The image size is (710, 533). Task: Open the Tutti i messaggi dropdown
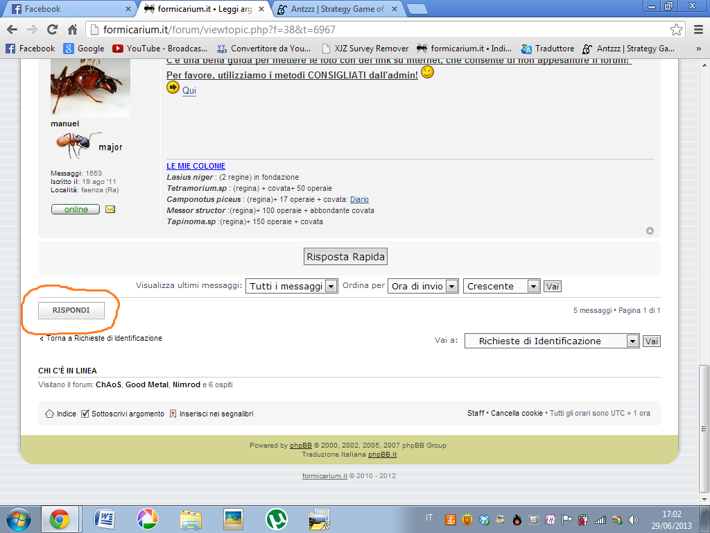(292, 286)
